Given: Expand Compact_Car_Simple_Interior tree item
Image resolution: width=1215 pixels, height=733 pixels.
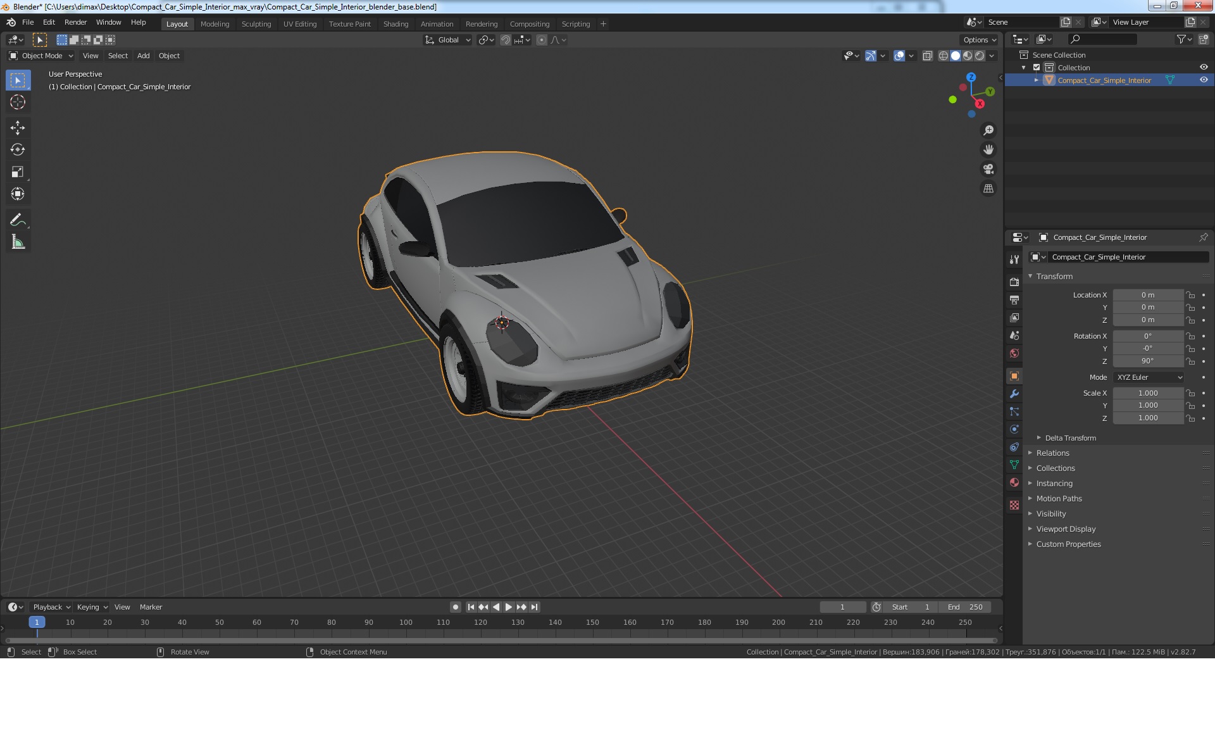Looking at the screenshot, I should 1037,80.
